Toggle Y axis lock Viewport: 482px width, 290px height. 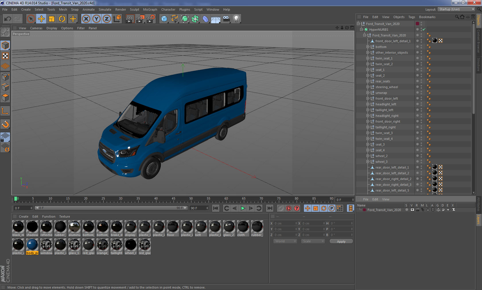(x=96, y=19)
